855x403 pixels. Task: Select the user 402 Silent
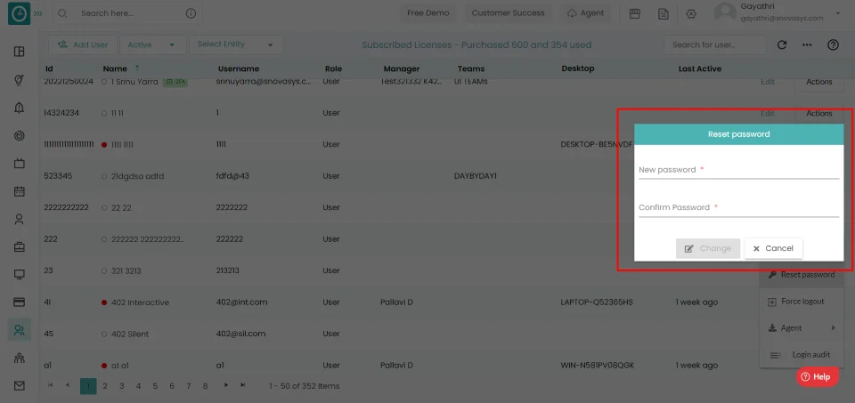[x=130, y=334]
